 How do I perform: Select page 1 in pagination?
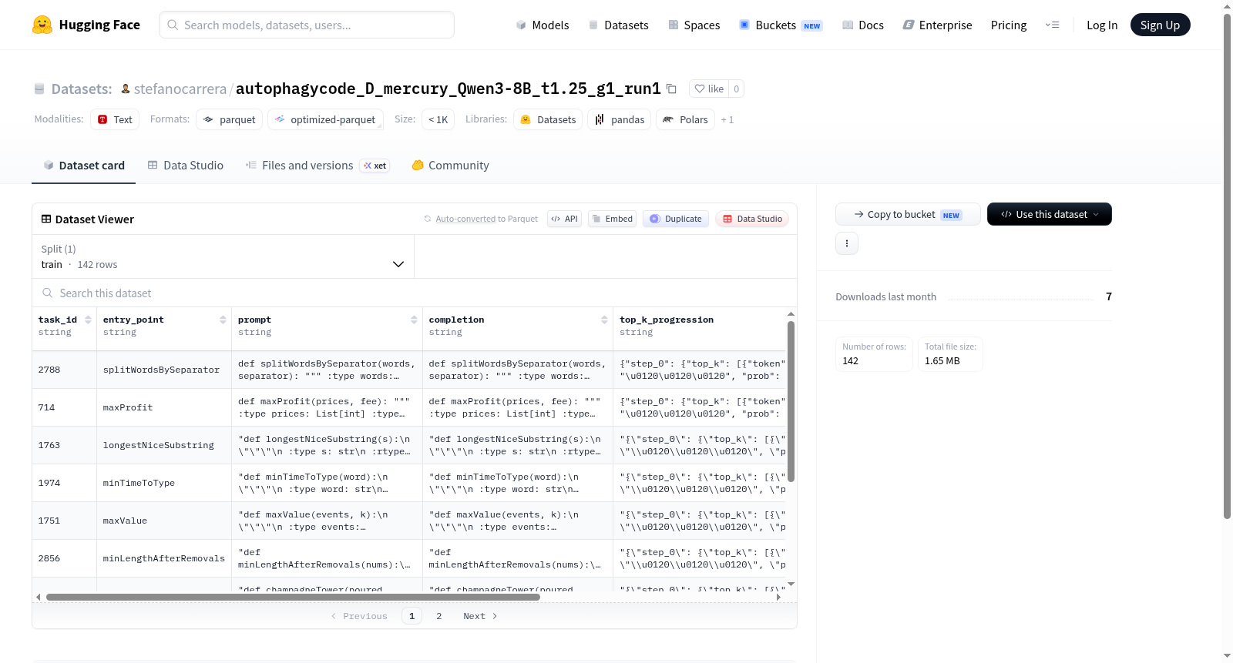pyautogui.click(x=412, y=616)
